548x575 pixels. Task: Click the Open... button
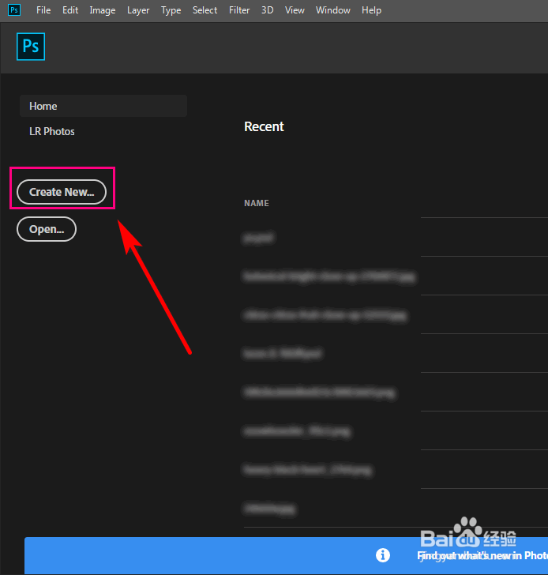tap(47, 229)
